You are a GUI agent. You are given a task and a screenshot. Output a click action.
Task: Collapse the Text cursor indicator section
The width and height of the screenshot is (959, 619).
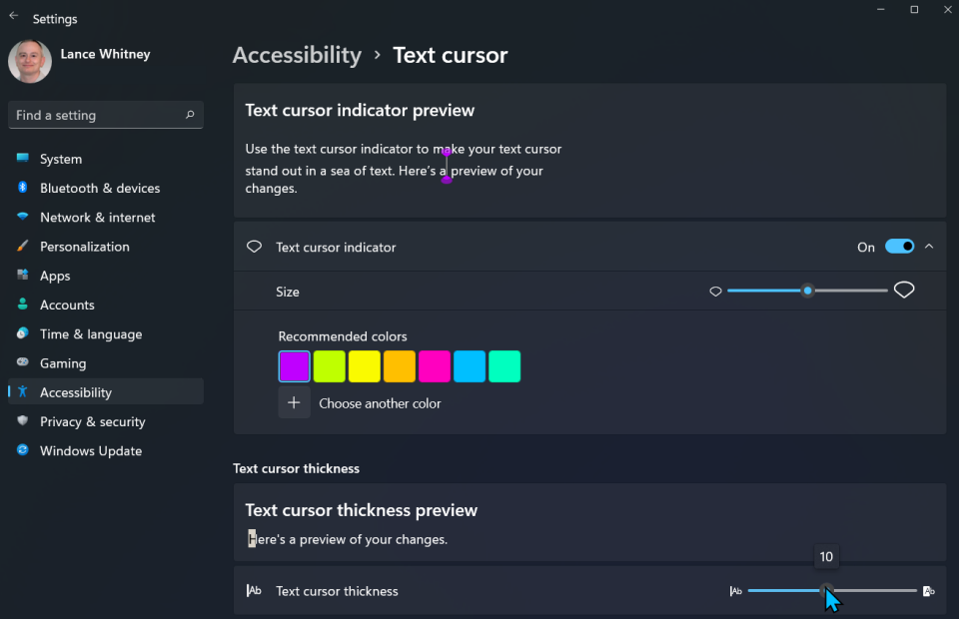coord(928,246)
